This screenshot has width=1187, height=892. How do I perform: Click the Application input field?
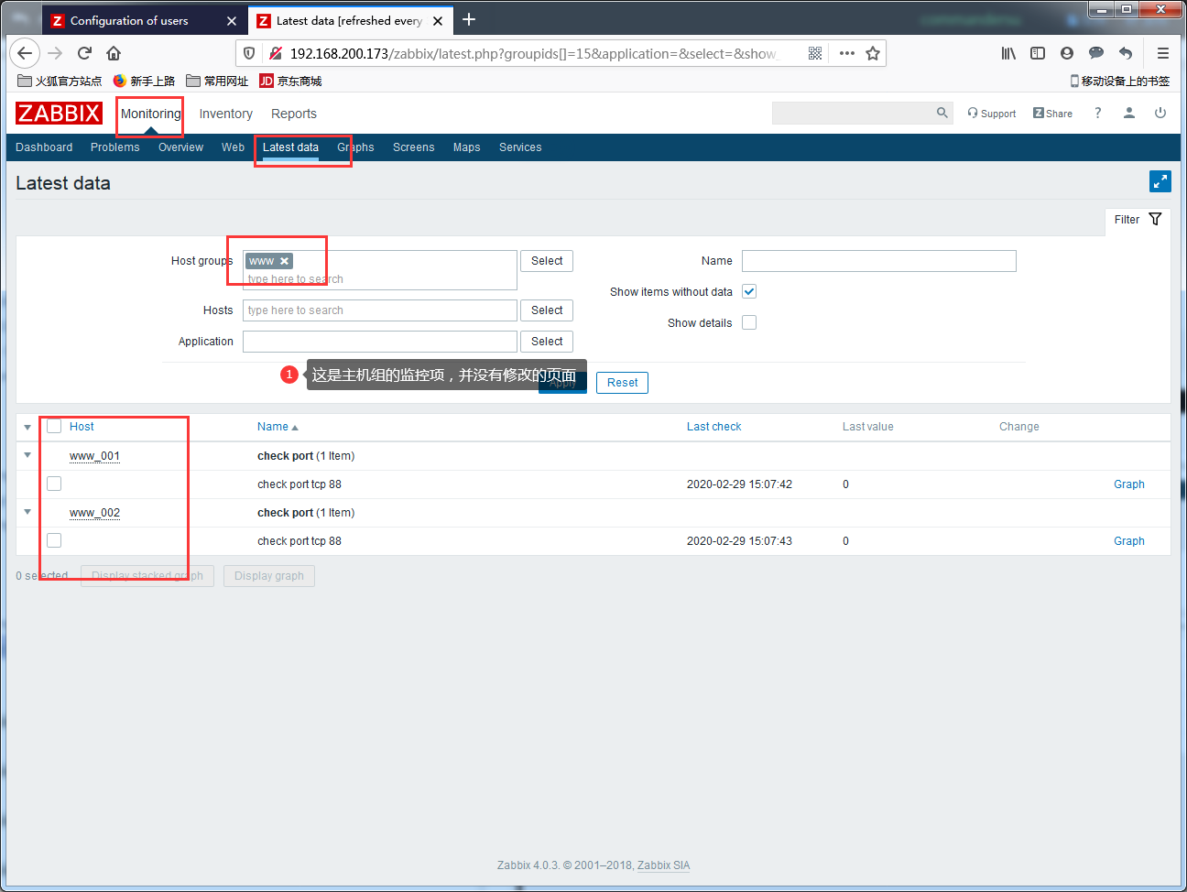[x=380, y=342]
